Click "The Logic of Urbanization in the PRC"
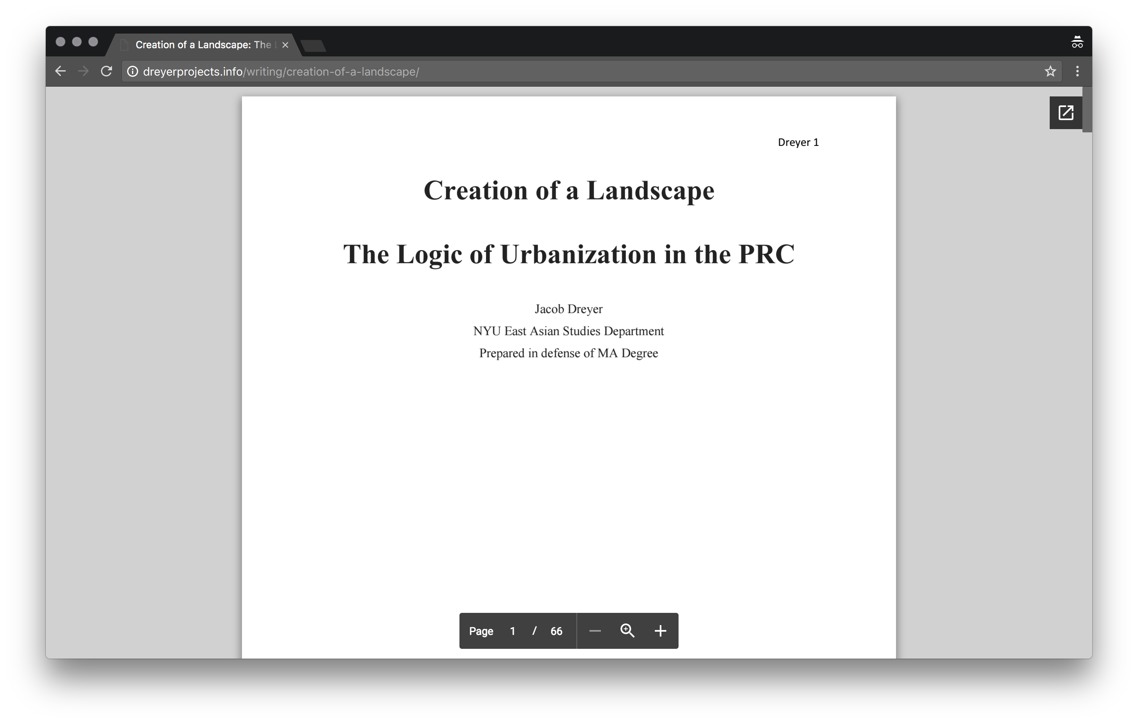Image resolution: width=1138 pixels, height=724 pixels. click(x=569, y=255)
